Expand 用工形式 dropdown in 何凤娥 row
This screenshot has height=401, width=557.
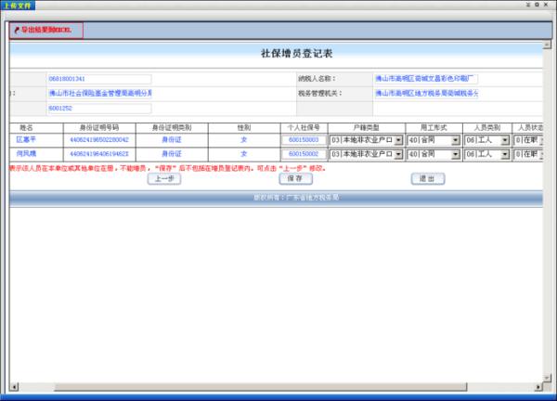(x=455, y=153)
